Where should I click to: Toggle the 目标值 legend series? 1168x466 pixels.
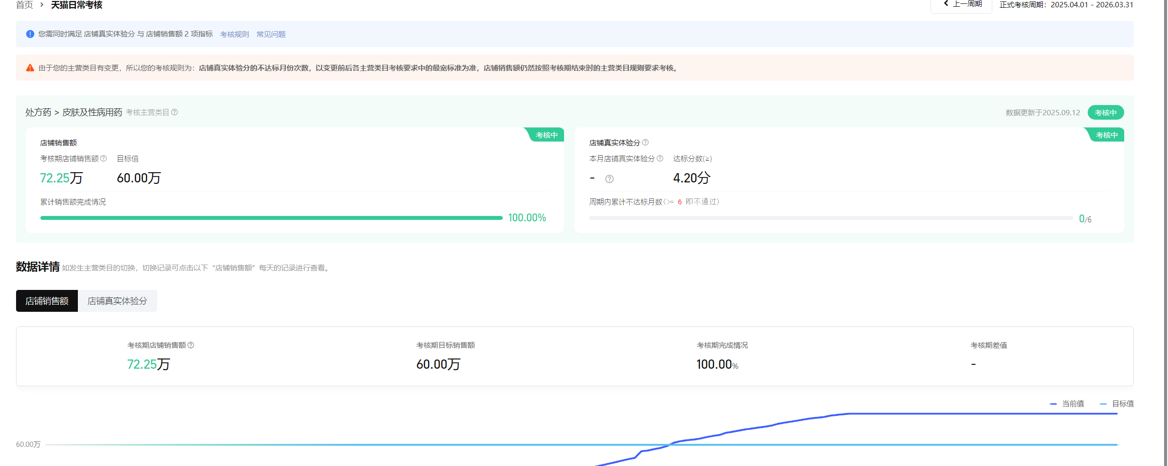(x=1117, y=404)
